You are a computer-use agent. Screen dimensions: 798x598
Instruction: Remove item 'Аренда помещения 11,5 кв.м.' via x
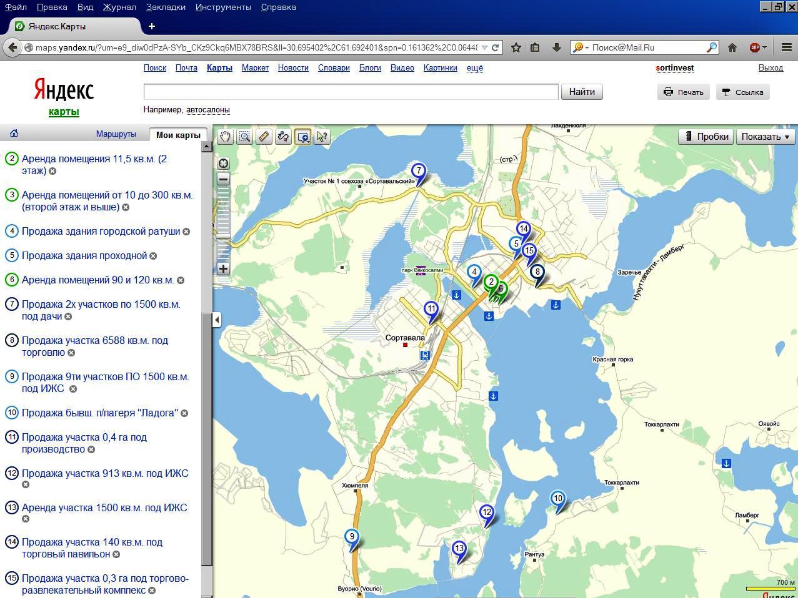[x=52, y=171]
